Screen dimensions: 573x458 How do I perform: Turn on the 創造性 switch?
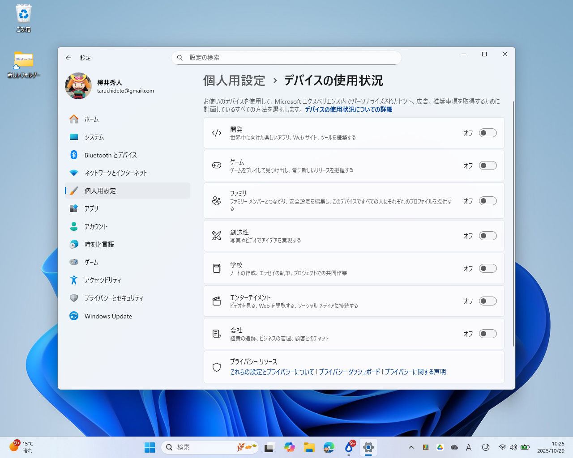(488, 236)
